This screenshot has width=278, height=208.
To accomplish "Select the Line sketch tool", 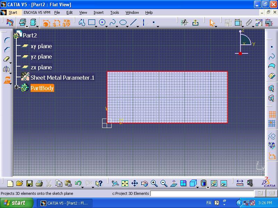I will click(x=133, y=22).
